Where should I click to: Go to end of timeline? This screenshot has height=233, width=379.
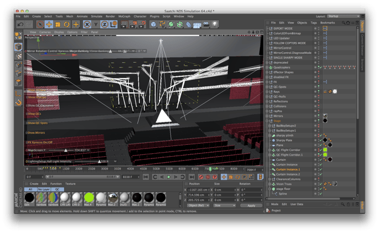click(x=192, y=177)
